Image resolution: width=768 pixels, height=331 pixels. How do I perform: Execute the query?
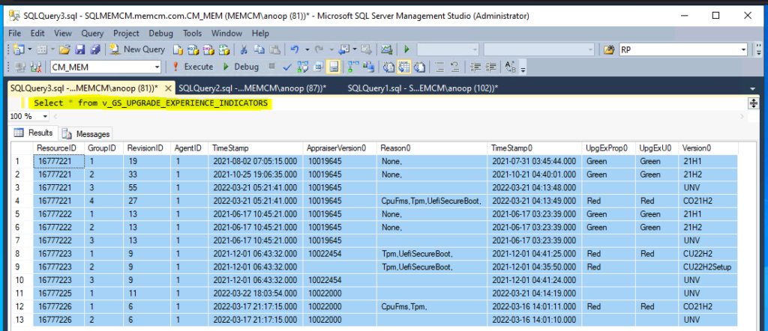(x=192, y=67)
